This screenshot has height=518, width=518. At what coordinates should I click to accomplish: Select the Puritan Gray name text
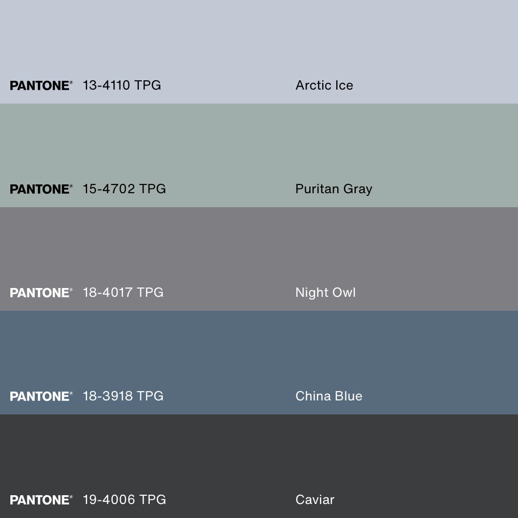click(x=334, y=189)
